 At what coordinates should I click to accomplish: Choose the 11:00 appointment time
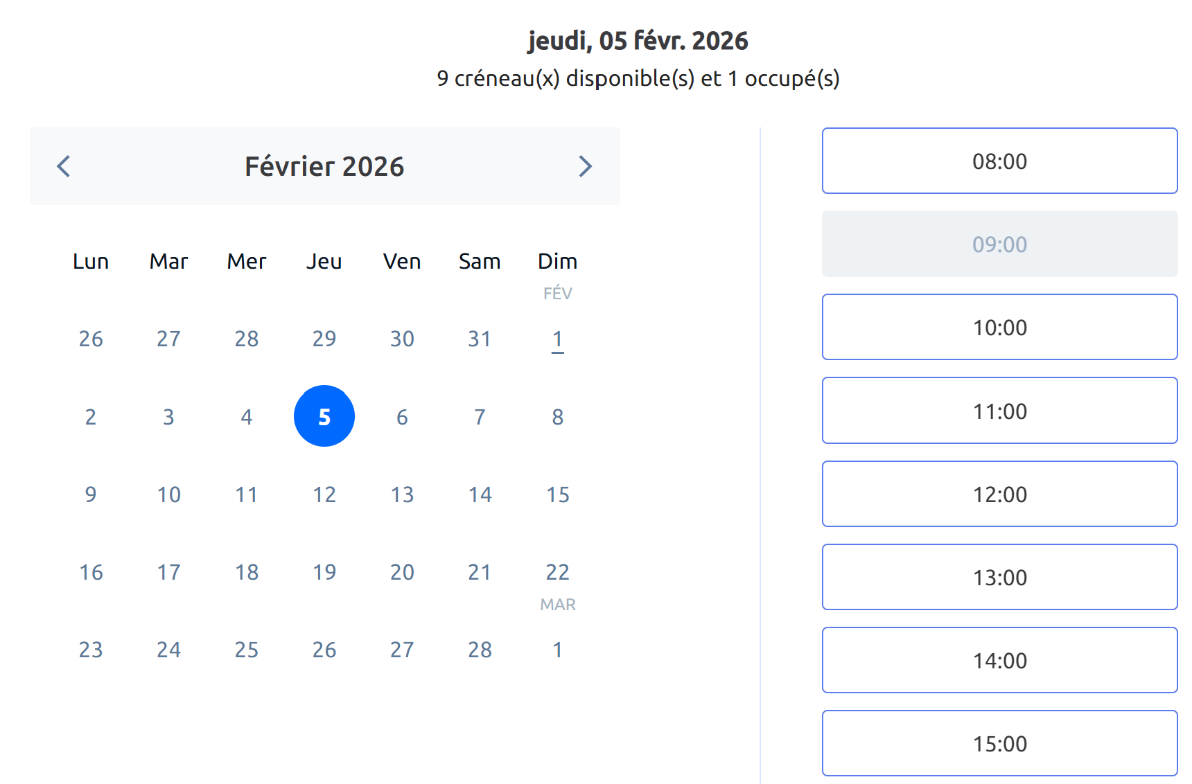pos(999,411)
